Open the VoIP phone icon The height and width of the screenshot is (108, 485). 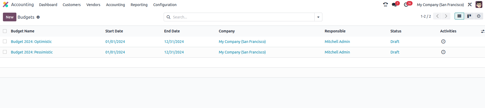385,5
